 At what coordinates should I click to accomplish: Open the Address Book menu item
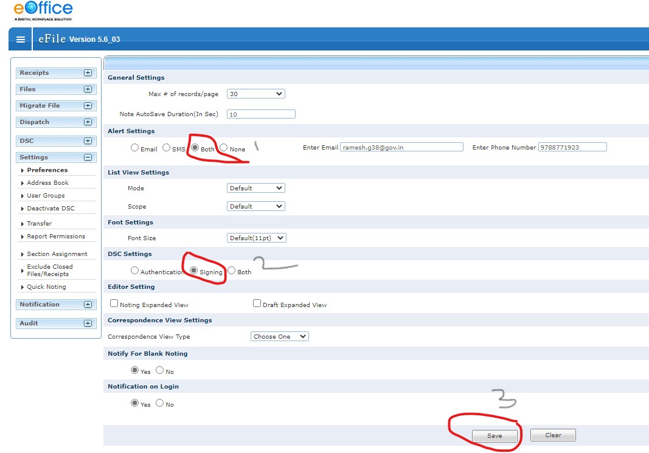tap(49, 183)
